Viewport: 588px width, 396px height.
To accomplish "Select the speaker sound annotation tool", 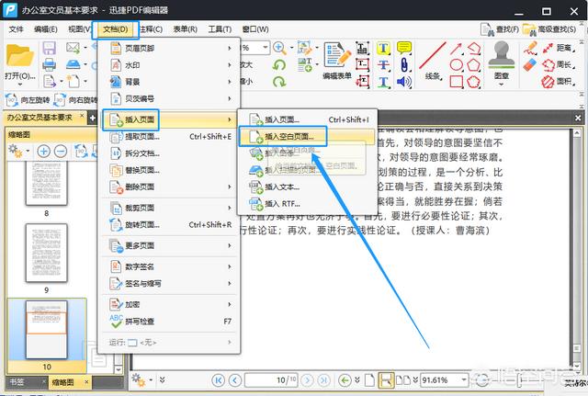I will tap(404, 82).
